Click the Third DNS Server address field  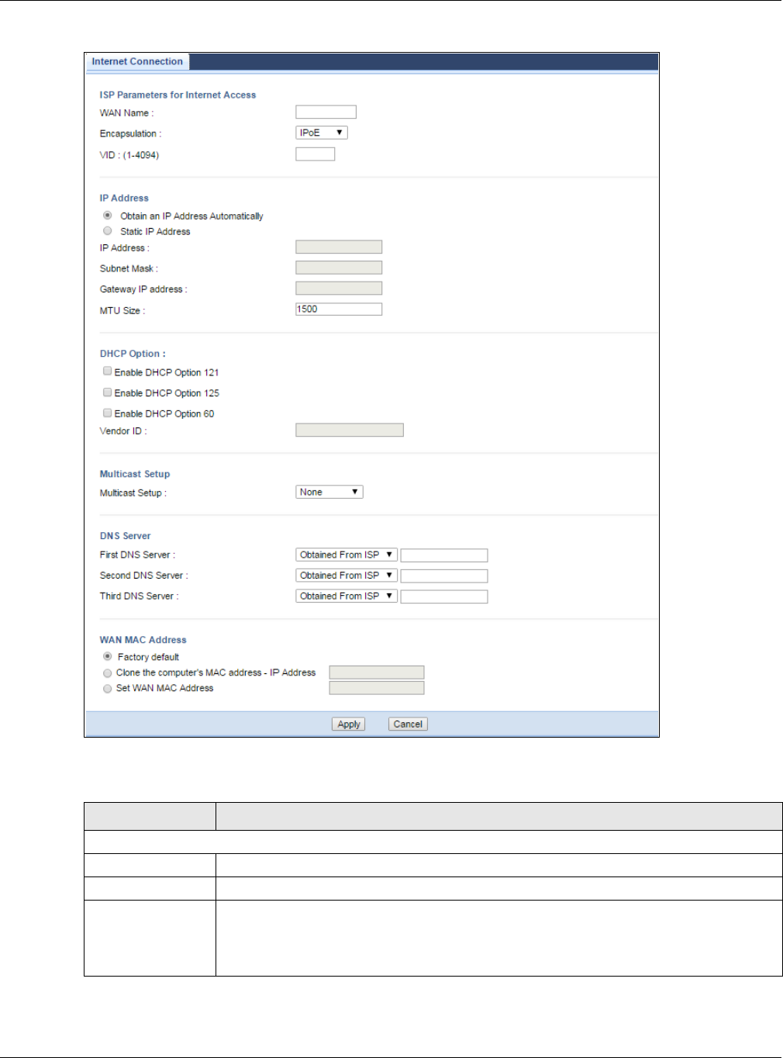444,596
